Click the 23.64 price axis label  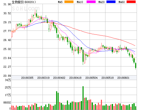tap(7, 58)
